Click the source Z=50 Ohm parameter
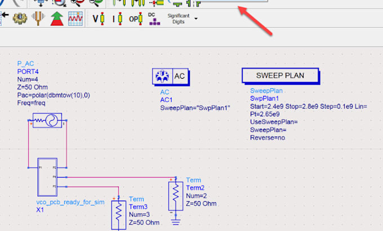This screenshot has height=231, width=383. (33, 87)
